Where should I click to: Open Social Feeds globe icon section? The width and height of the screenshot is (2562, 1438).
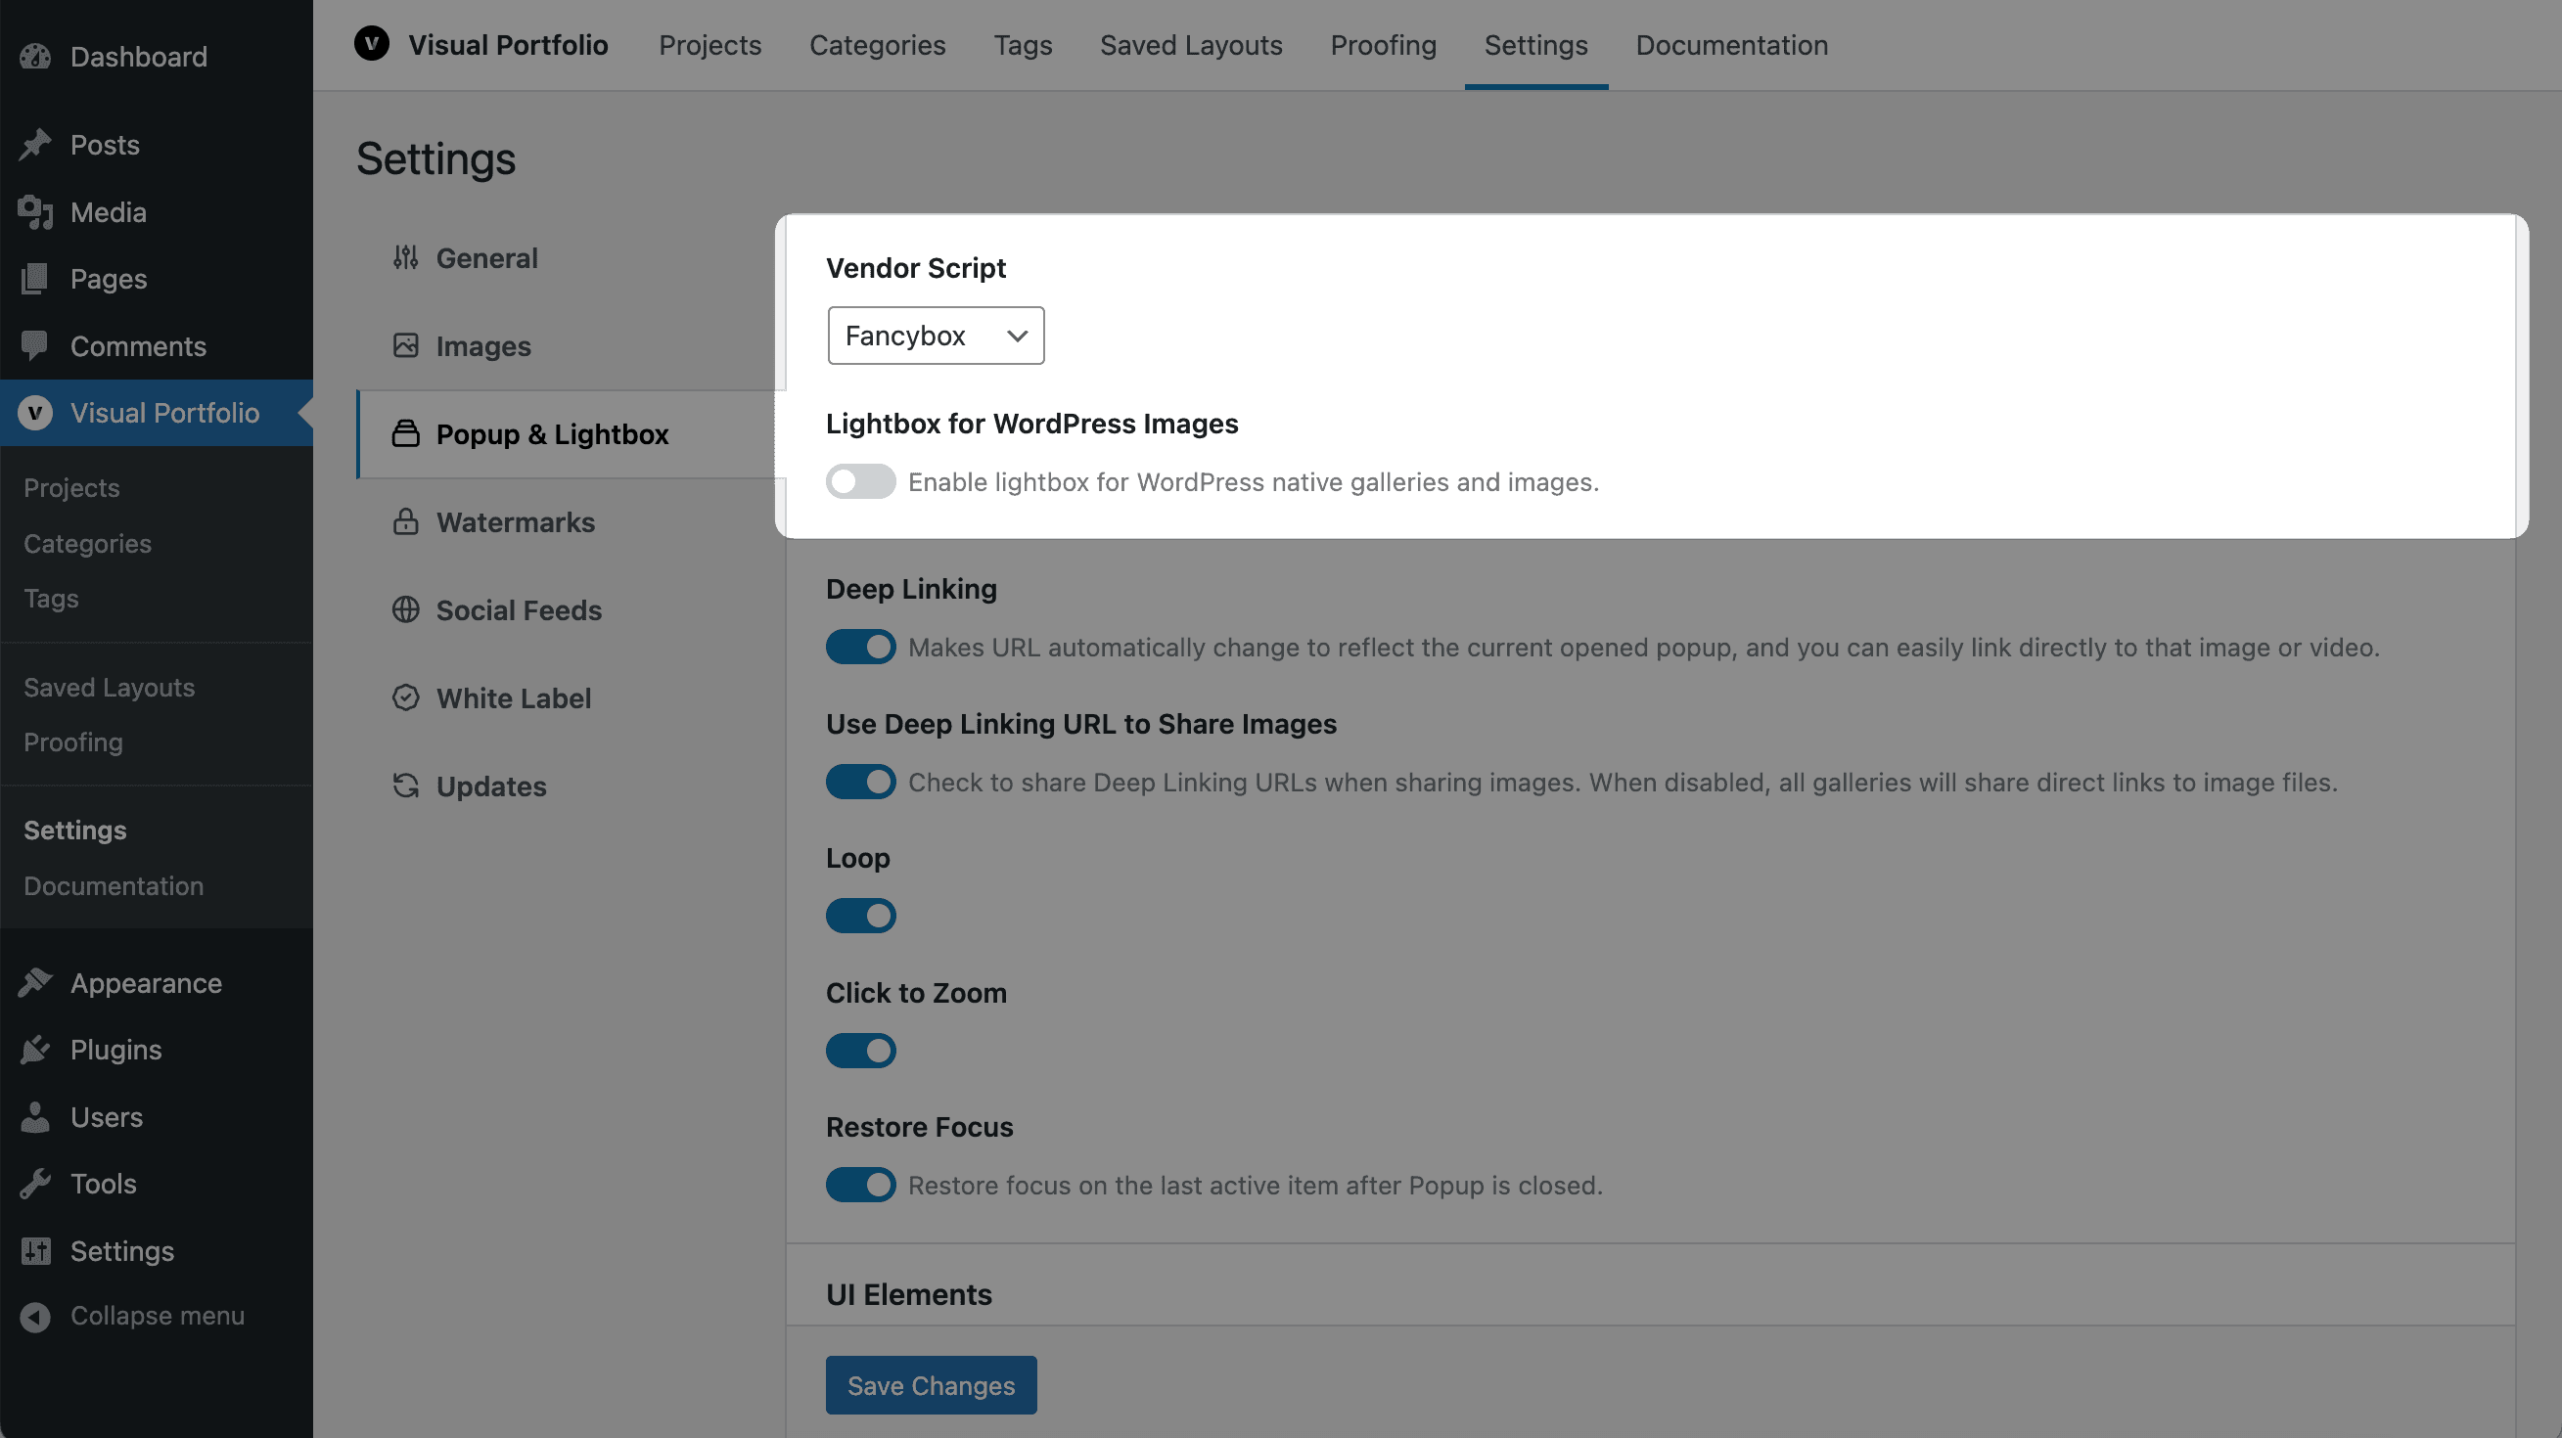(x=405, y=609)
